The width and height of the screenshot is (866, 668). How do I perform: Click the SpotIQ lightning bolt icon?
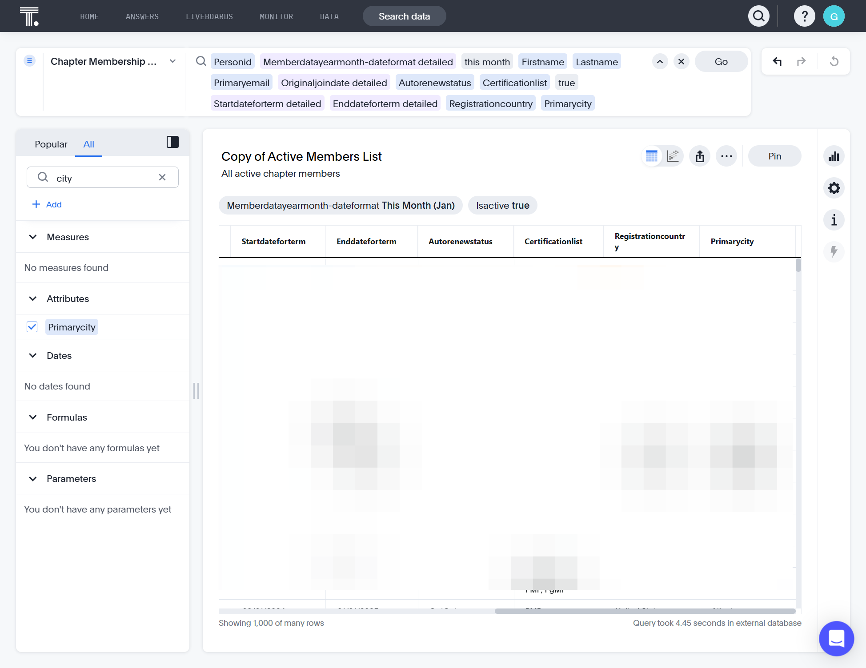[x=834, y=252]
